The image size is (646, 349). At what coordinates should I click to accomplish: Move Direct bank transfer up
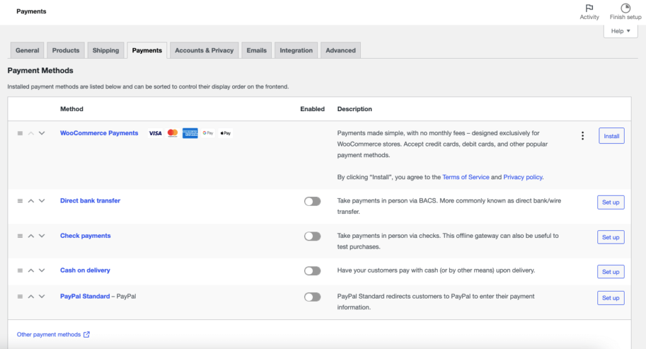click(31, 201)
